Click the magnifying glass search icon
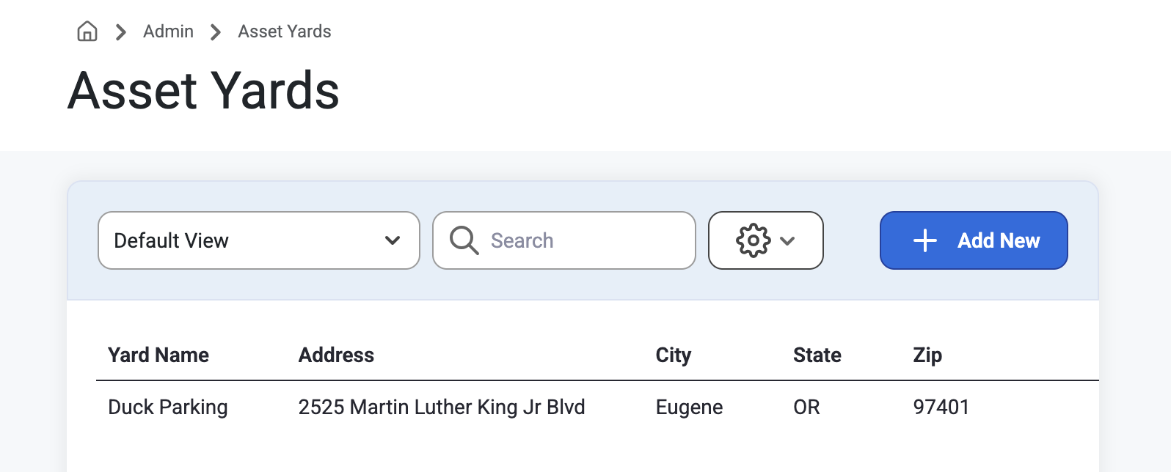This screenshot has width=1171, height=472. [x=464, y=240]
